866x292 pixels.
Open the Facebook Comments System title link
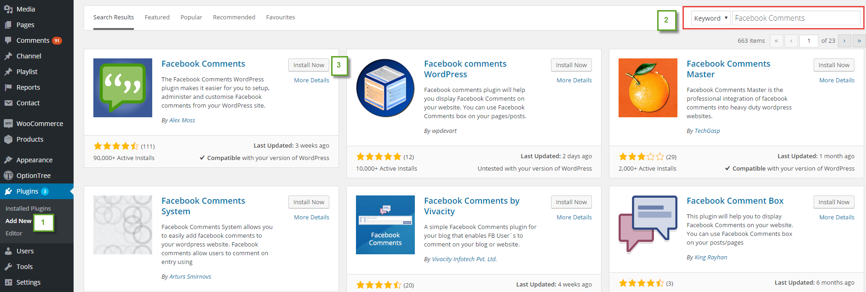click(203, 206)
